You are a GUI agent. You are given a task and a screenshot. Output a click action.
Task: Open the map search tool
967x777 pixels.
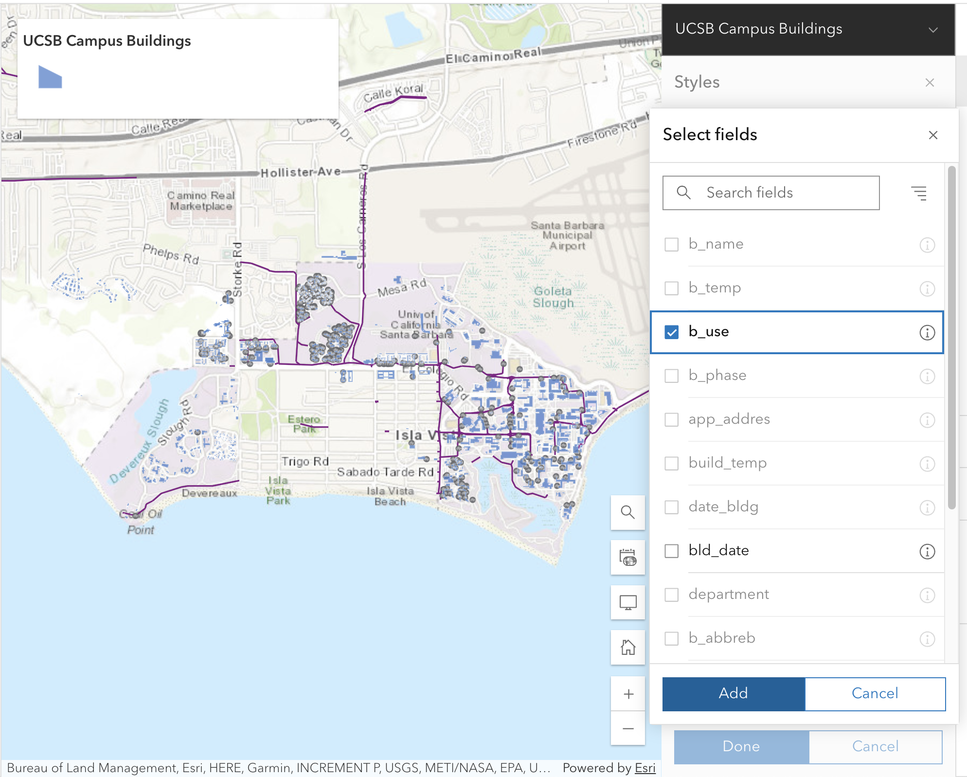pyautogui.click(x=627, y=512)
